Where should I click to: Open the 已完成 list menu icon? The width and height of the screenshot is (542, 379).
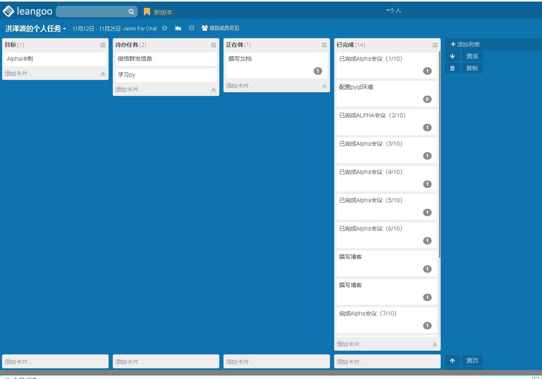point(435,45)
